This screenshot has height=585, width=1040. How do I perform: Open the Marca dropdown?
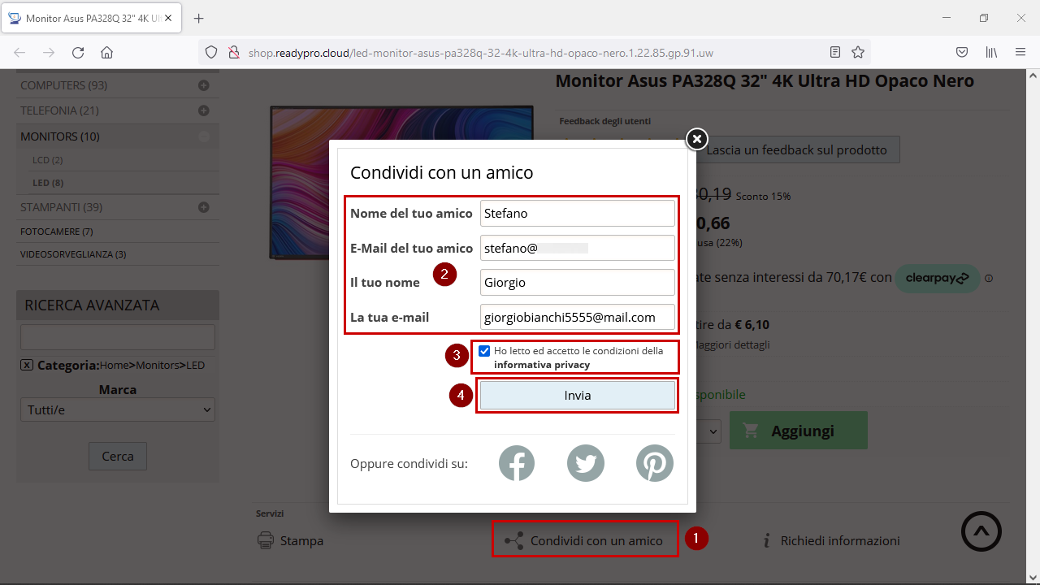tap(118, 409)
